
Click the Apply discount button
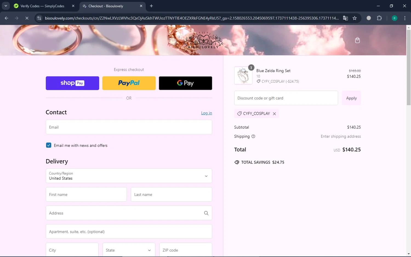(351, 98)
